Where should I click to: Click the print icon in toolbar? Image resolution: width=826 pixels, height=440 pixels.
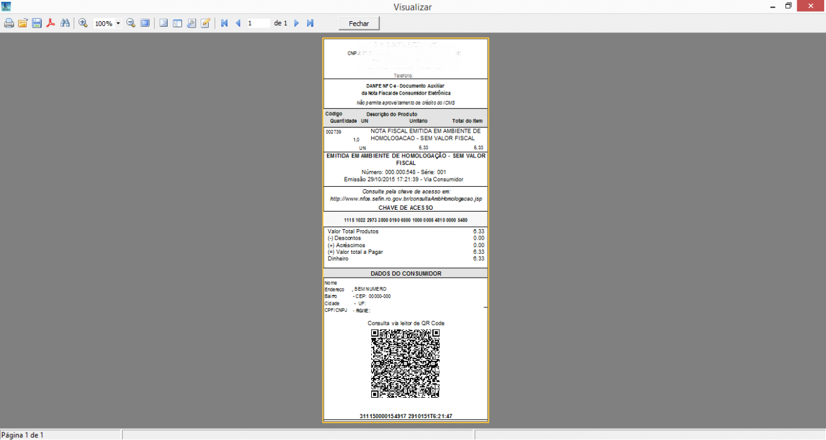click(x=9, y=23)
